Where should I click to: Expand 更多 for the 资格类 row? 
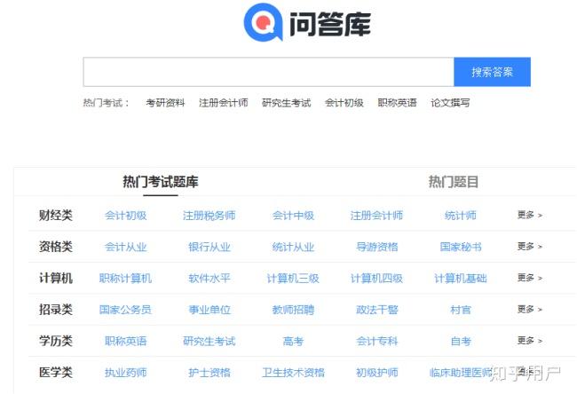tap(530, 246)
